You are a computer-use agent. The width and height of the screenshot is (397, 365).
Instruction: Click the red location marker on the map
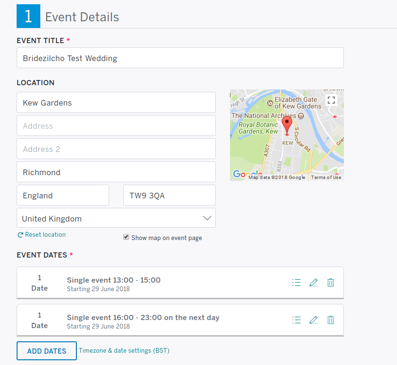coord(286,124)
